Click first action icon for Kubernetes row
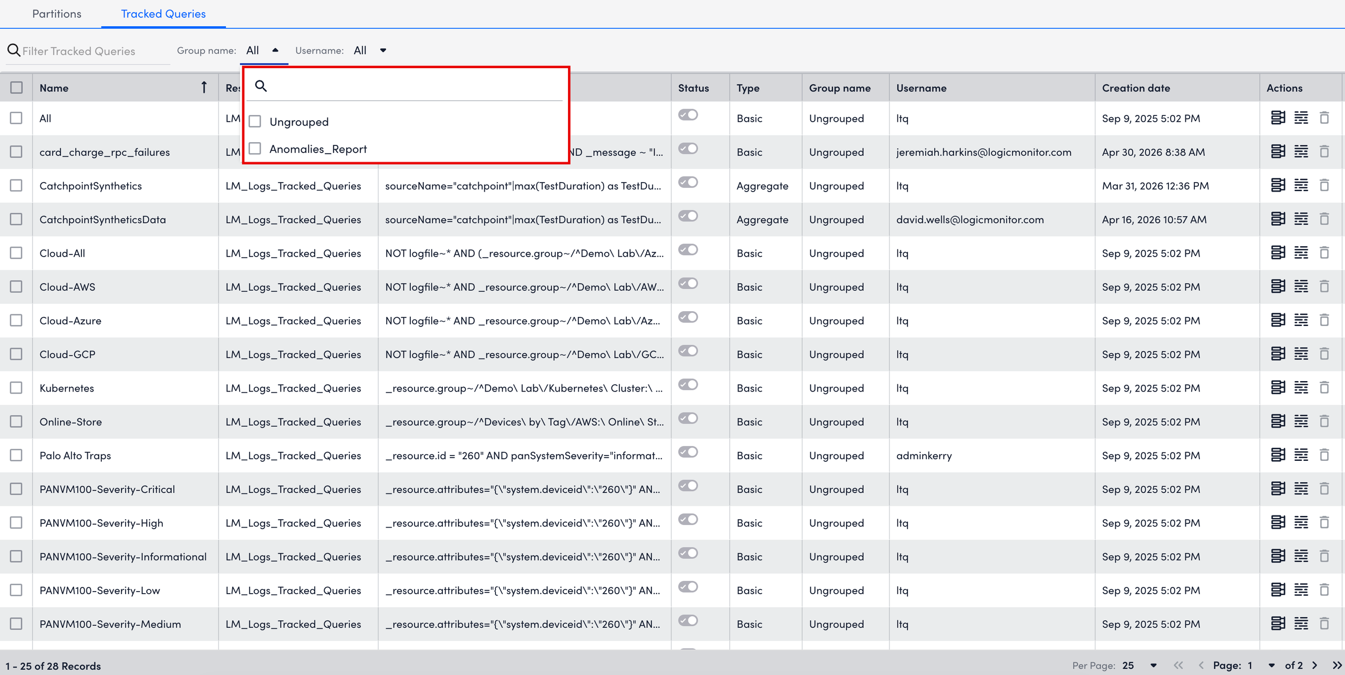Viewport: 1345px width, 675px height. tap(1278, 387)
